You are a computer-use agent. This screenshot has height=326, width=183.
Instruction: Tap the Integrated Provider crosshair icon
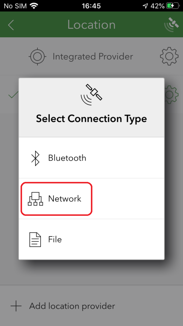pos(37,56)
